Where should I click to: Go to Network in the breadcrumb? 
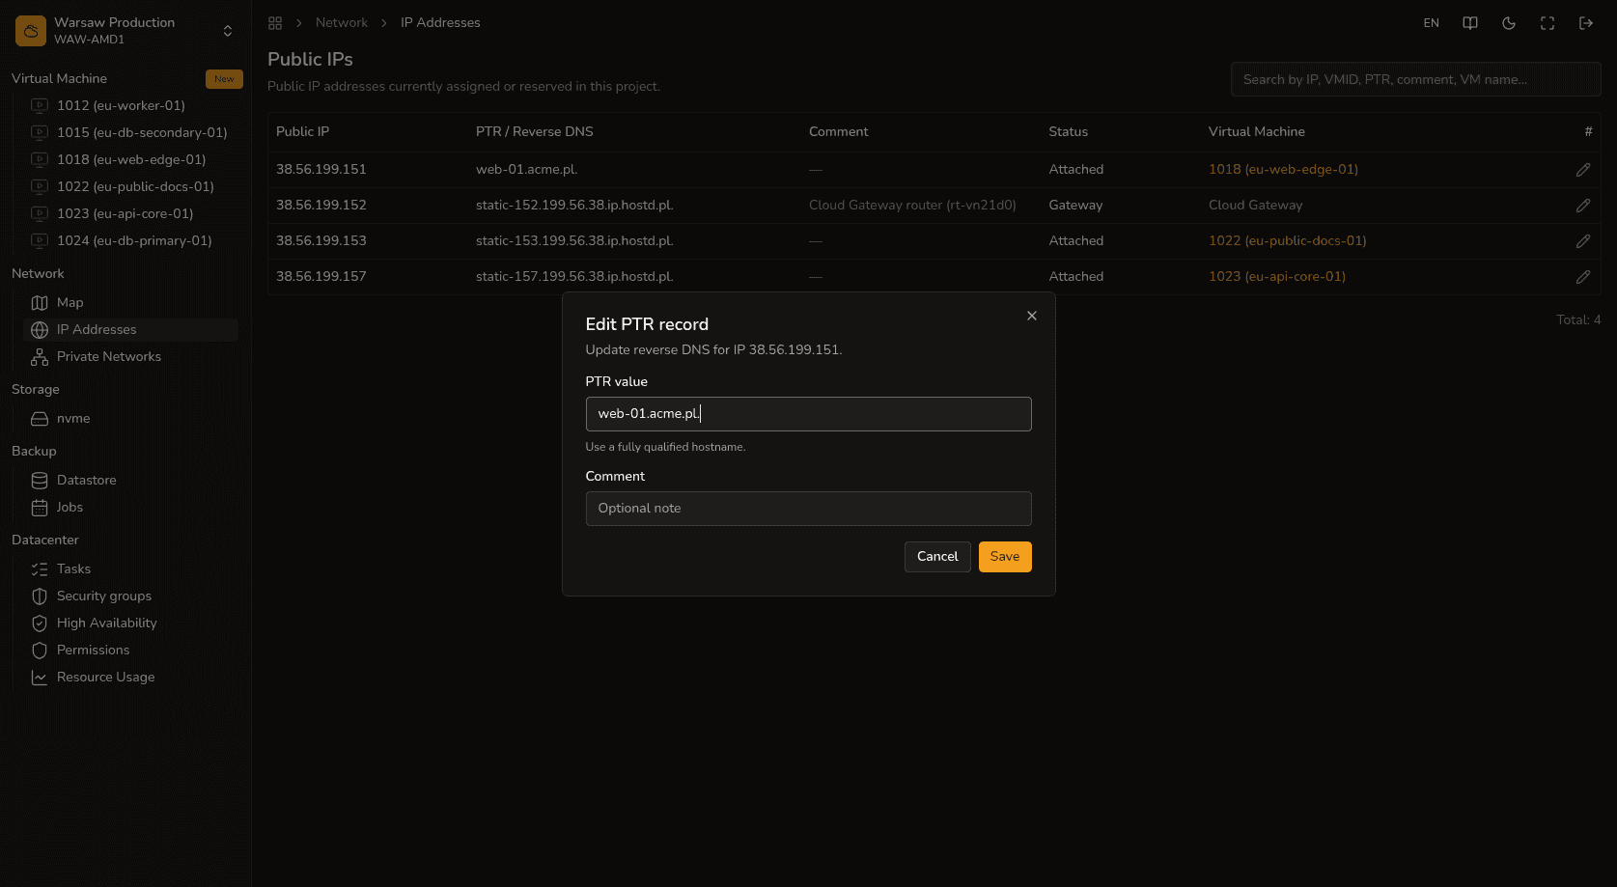tap(342, 23)
